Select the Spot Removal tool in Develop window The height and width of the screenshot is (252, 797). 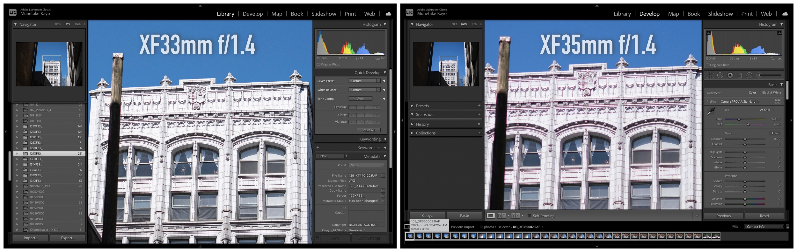coord(720,75)
